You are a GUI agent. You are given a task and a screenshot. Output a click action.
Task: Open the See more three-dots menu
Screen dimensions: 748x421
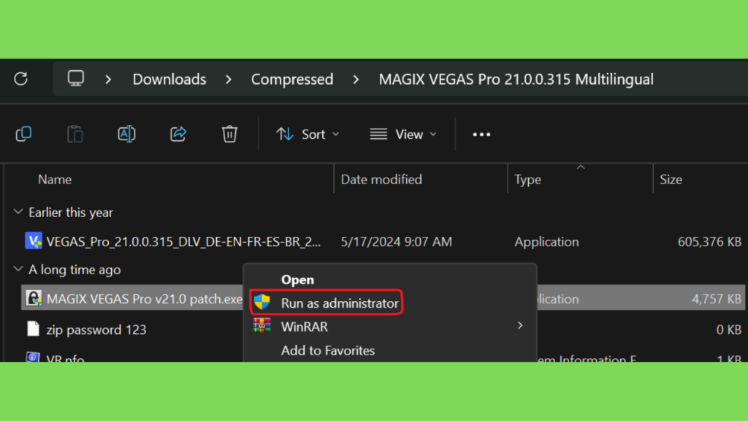[481, 134]
